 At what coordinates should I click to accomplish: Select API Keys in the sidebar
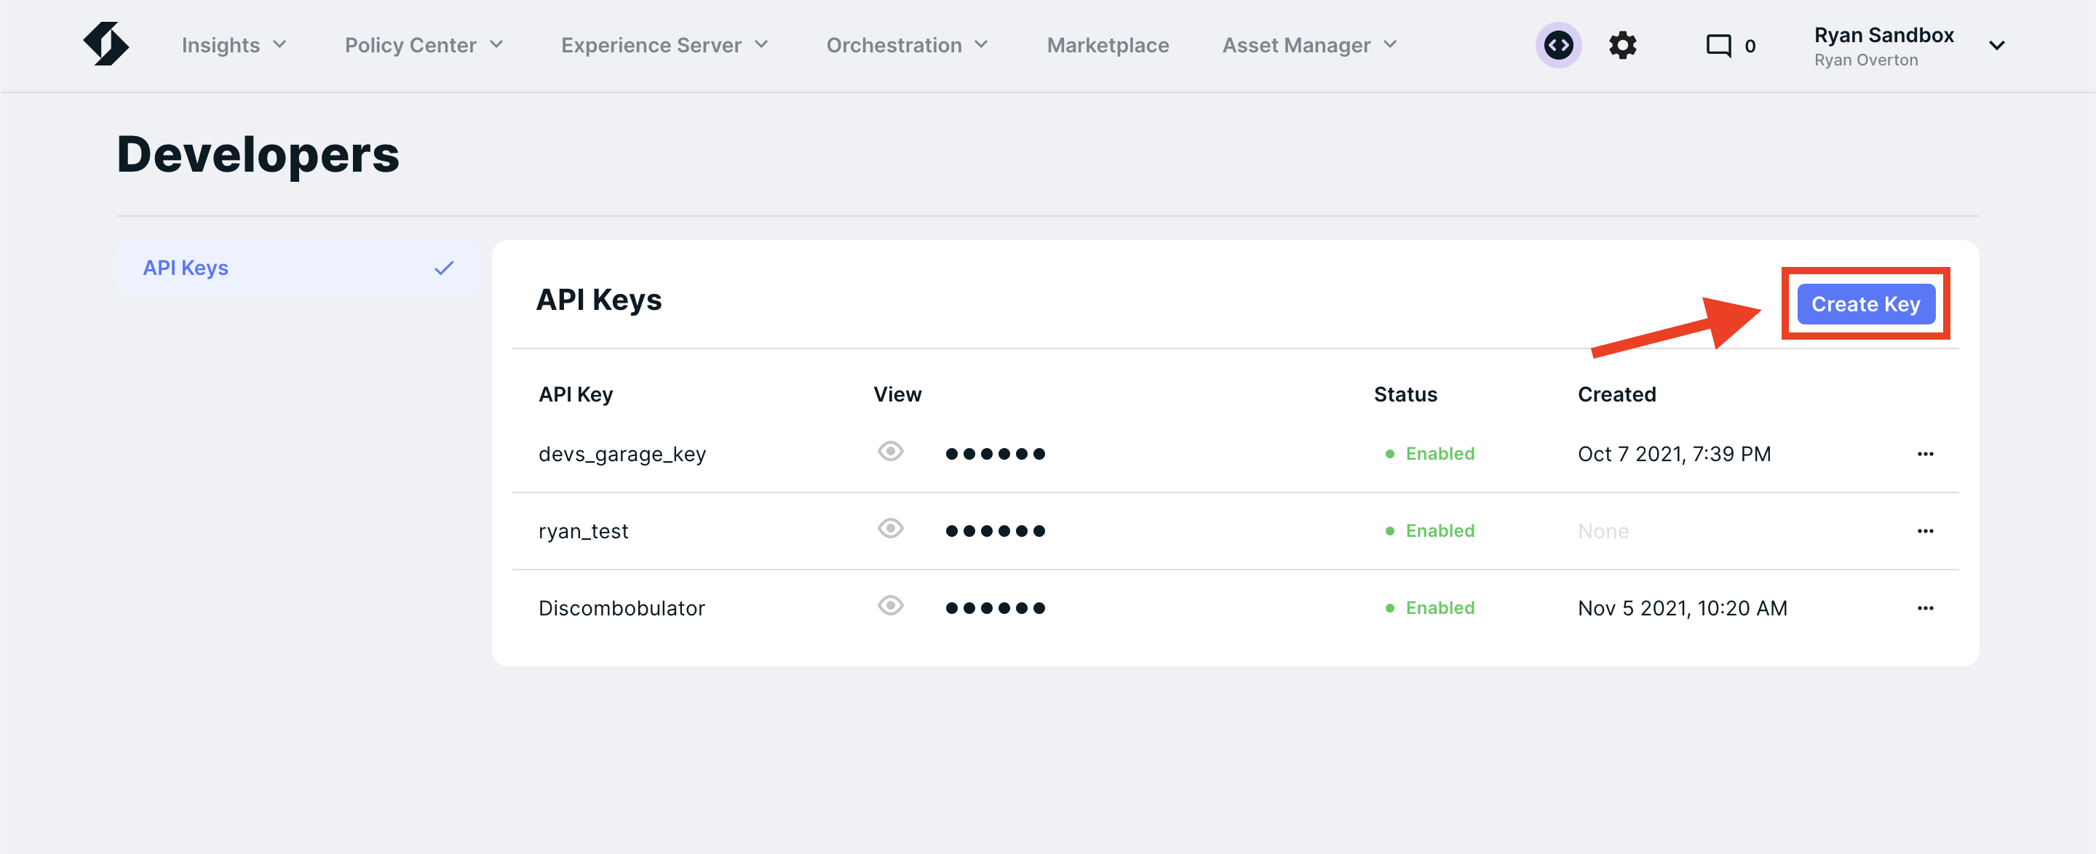(186, 268)
